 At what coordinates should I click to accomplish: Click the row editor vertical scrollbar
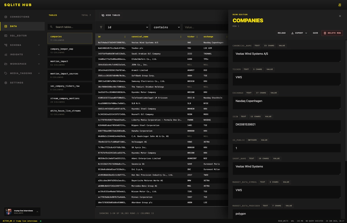pos(346,101)
